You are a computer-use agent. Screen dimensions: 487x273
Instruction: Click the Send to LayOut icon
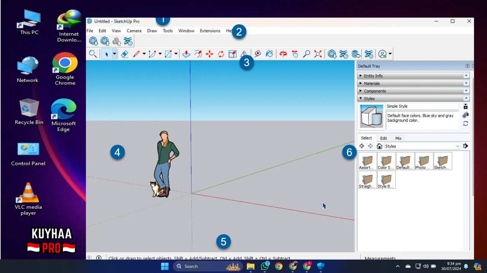coord(356,54)
